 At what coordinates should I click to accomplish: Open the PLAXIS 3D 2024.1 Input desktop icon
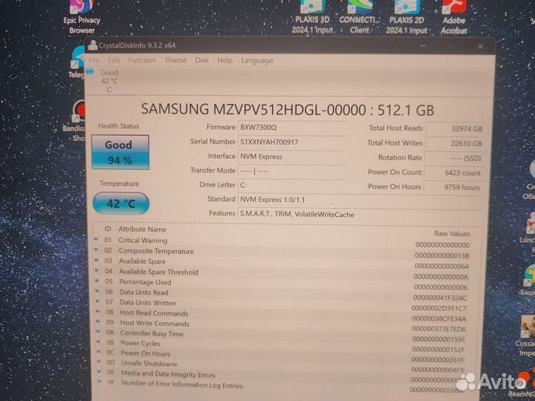[x=313, y=17]
